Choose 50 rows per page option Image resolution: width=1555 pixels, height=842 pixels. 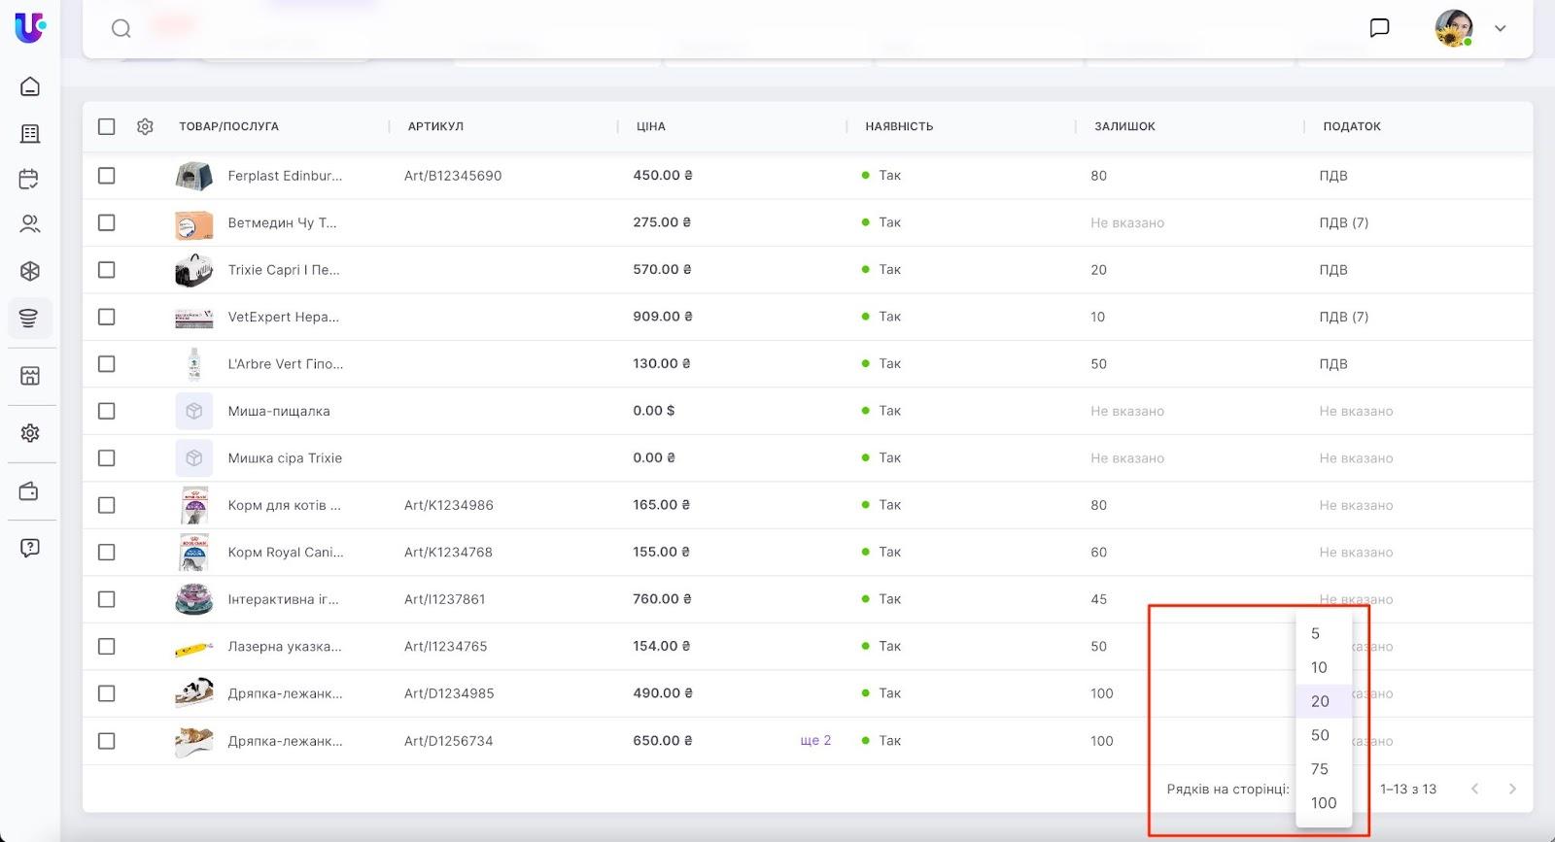pos(1320,735)
